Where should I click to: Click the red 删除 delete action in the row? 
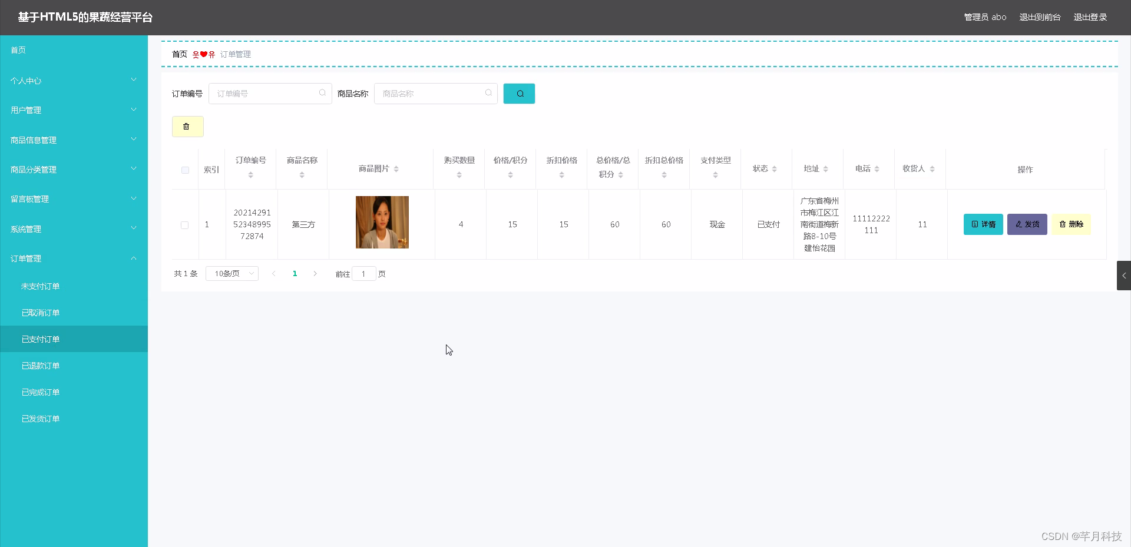pos(1071,224)
